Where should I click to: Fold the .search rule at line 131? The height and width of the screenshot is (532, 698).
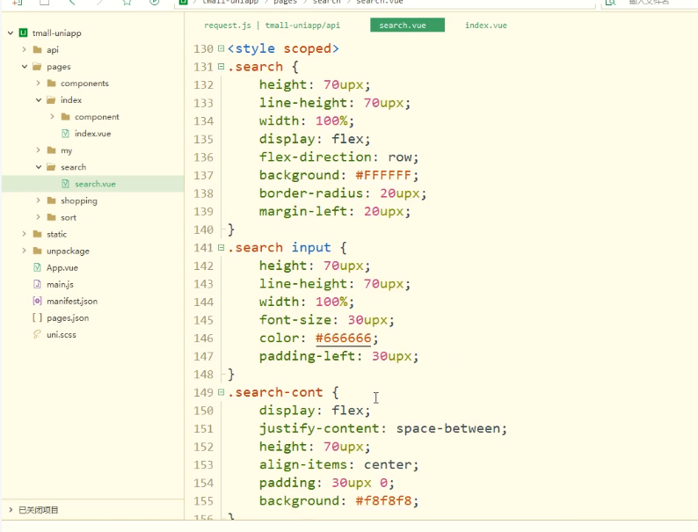click(221, 67)
